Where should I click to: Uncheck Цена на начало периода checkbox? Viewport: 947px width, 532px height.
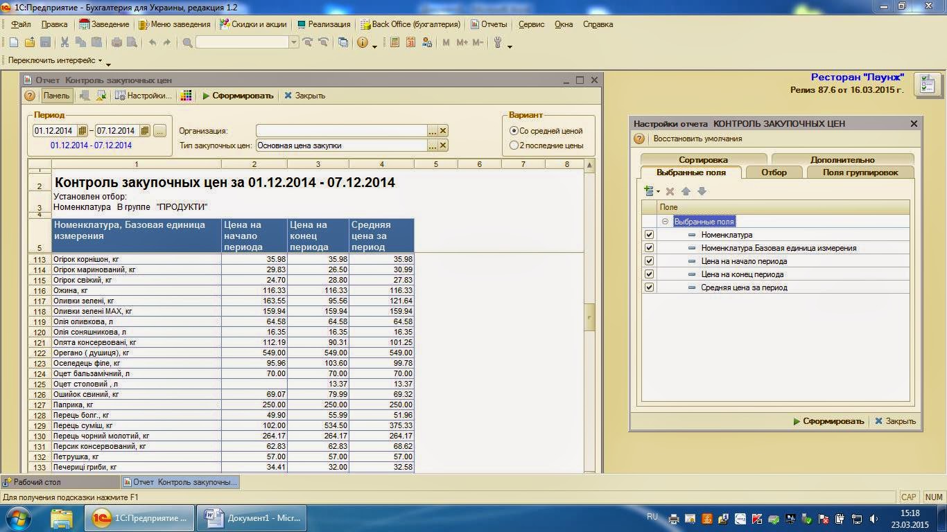(x=649, y=261)
